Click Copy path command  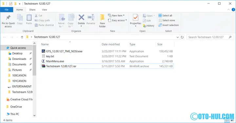point(42,20)
